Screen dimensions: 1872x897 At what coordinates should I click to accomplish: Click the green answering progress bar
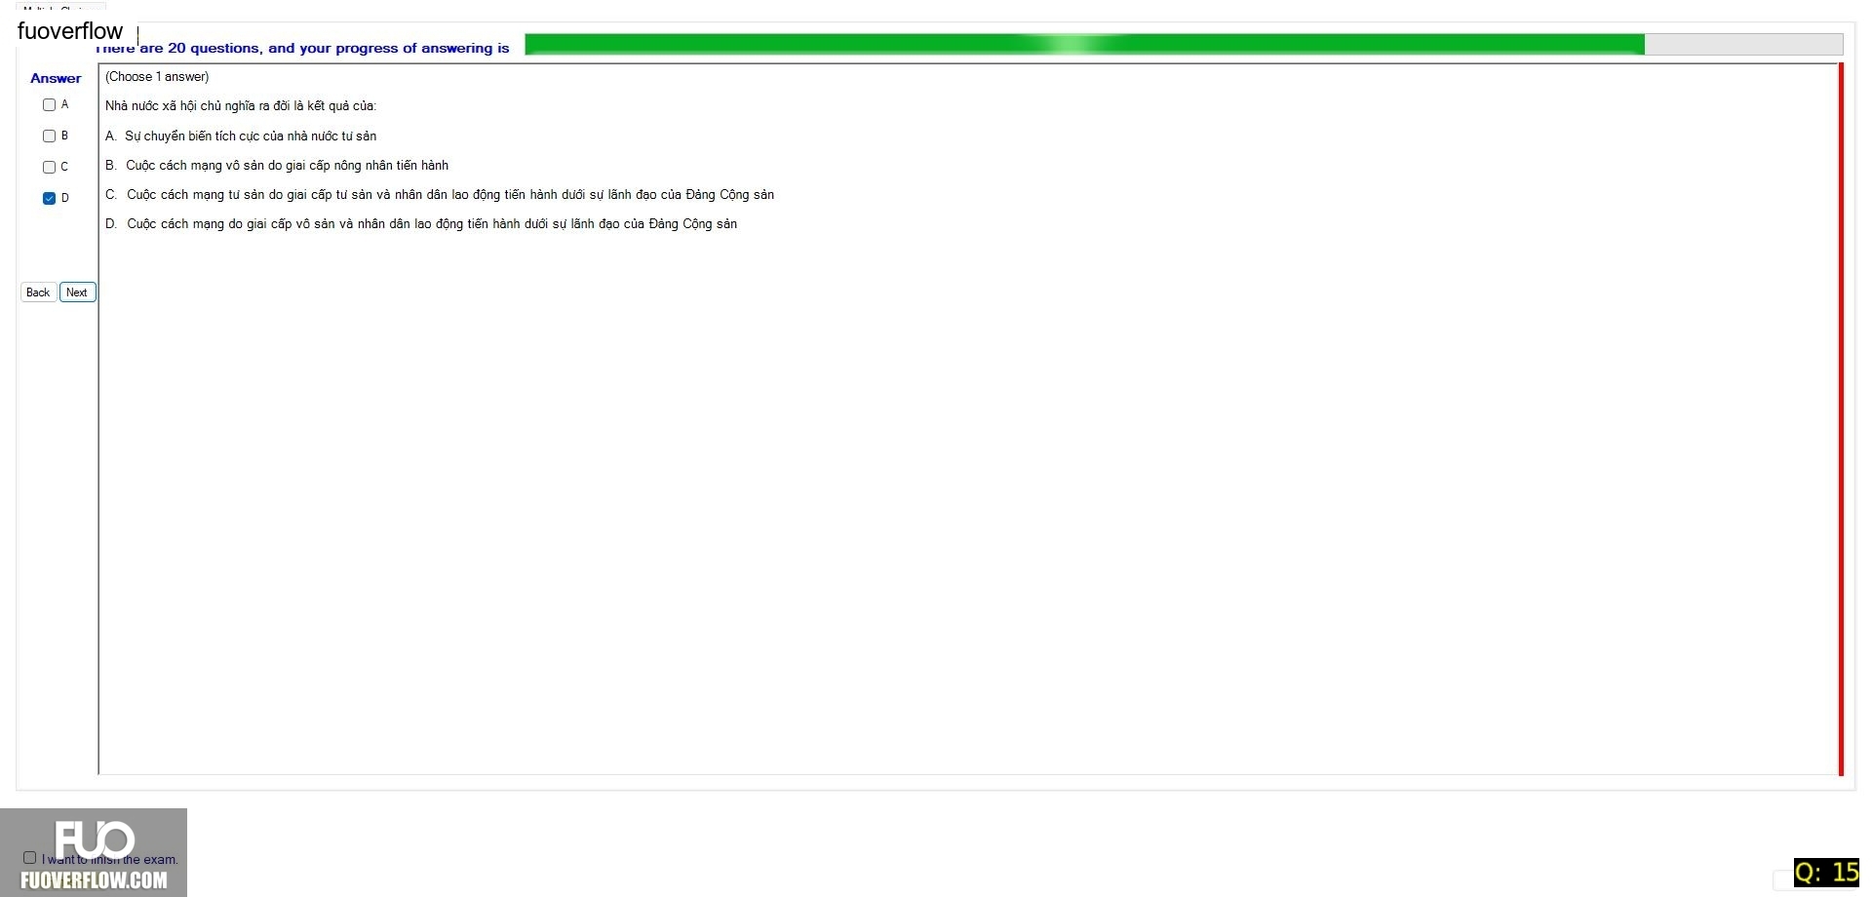click(x=1183, y=45)
